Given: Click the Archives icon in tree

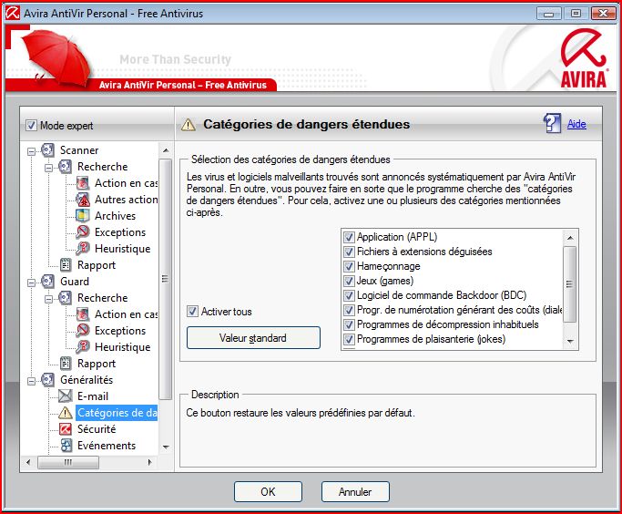Looking at the screenshot, I should pos(83,215).
